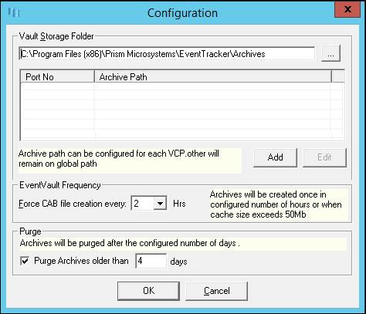366x314 pixels.
Task: Confirm settings with the OK button
Action: (148, 291)
